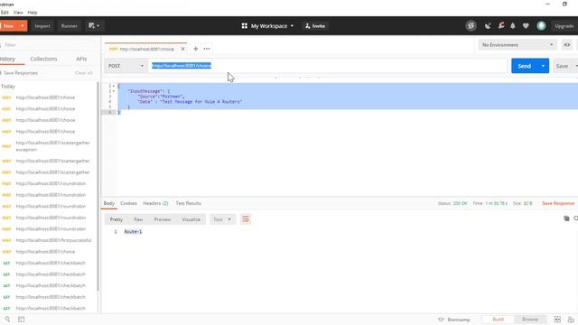Collapse JSON line 1 fold arrow
Screen dimensions: 578x325
click(x=114, y=86)
